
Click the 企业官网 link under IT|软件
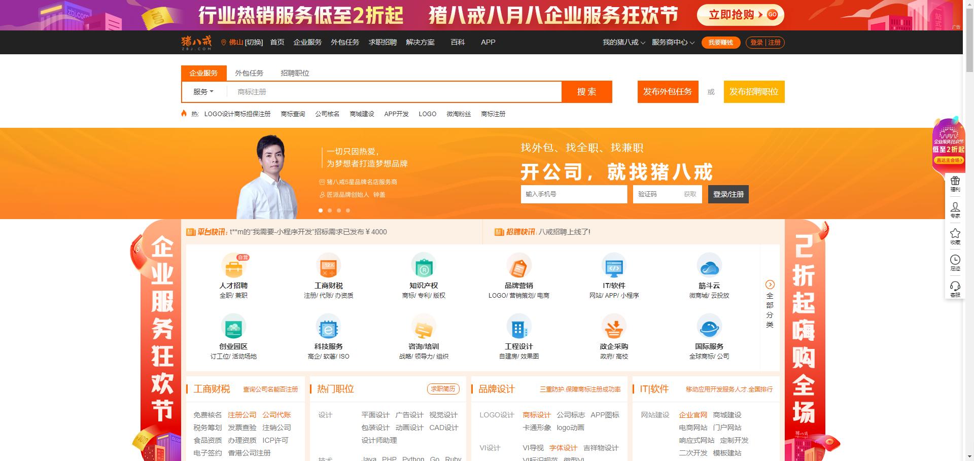point(693,415)
